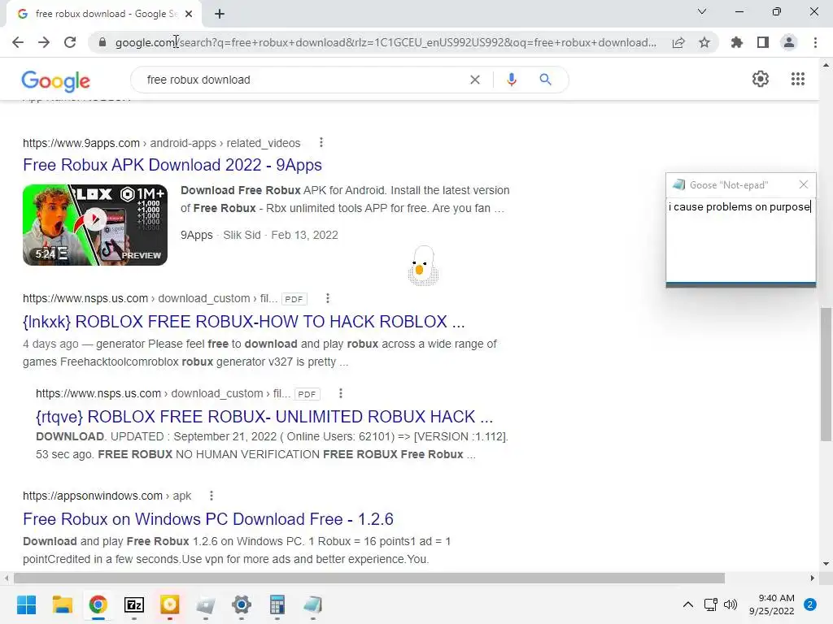Open ROBLOX FREE ROBUX-HOW TO HACK link
Image resolution: width=833 pixels, height=624 pixels.
[244, 322]
